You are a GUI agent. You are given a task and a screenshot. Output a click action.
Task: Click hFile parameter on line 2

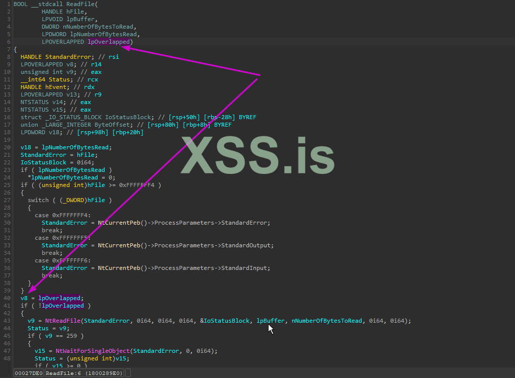[x=75, y=12]
